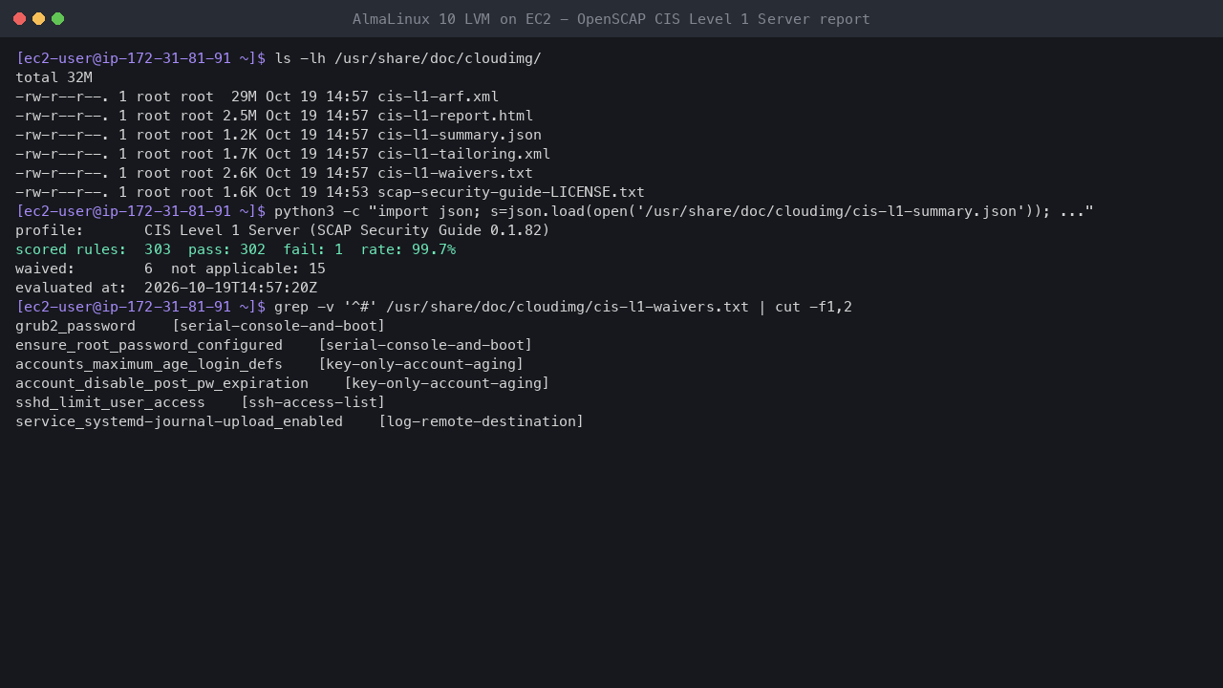This screenshot has width=1223, height=688.
Task: Click the sshd_limit_user_access rule
Action: tap(110, 402)
